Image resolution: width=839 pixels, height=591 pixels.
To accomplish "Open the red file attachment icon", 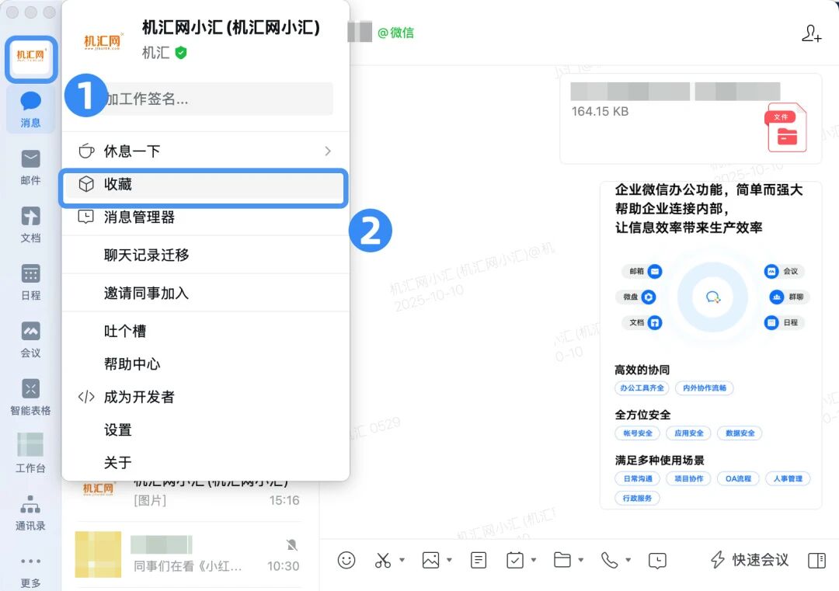I will click(786, 127).
